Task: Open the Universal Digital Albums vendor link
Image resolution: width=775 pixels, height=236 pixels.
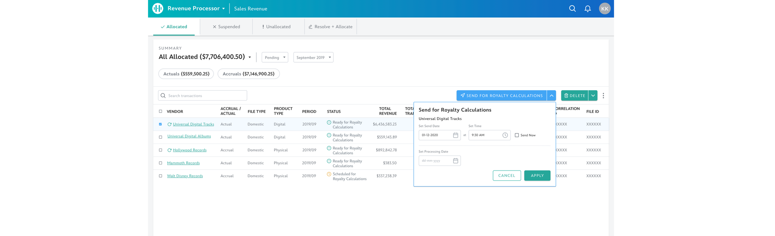Action: (x=189, y=136)
